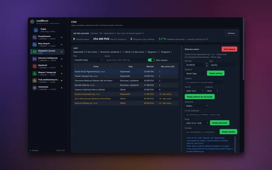Select the Zgodność menu label

(x=43, y=65)
